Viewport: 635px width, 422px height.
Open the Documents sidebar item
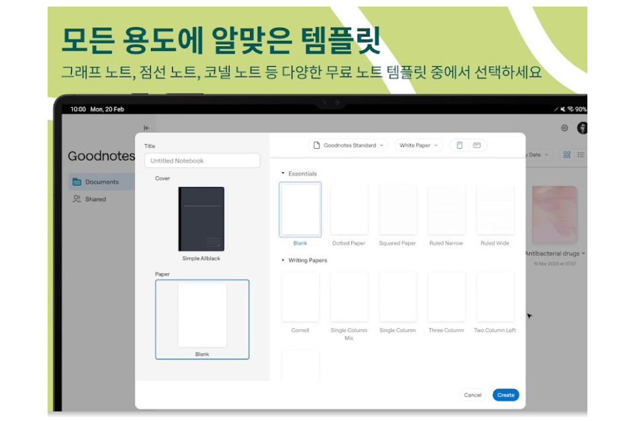tap(102, 182)
